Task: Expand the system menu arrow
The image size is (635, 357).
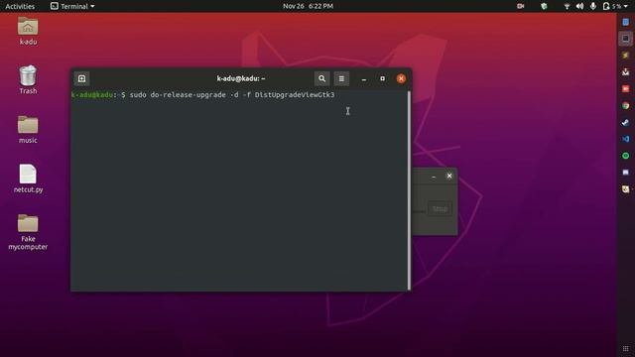Action: pos(626,7)
